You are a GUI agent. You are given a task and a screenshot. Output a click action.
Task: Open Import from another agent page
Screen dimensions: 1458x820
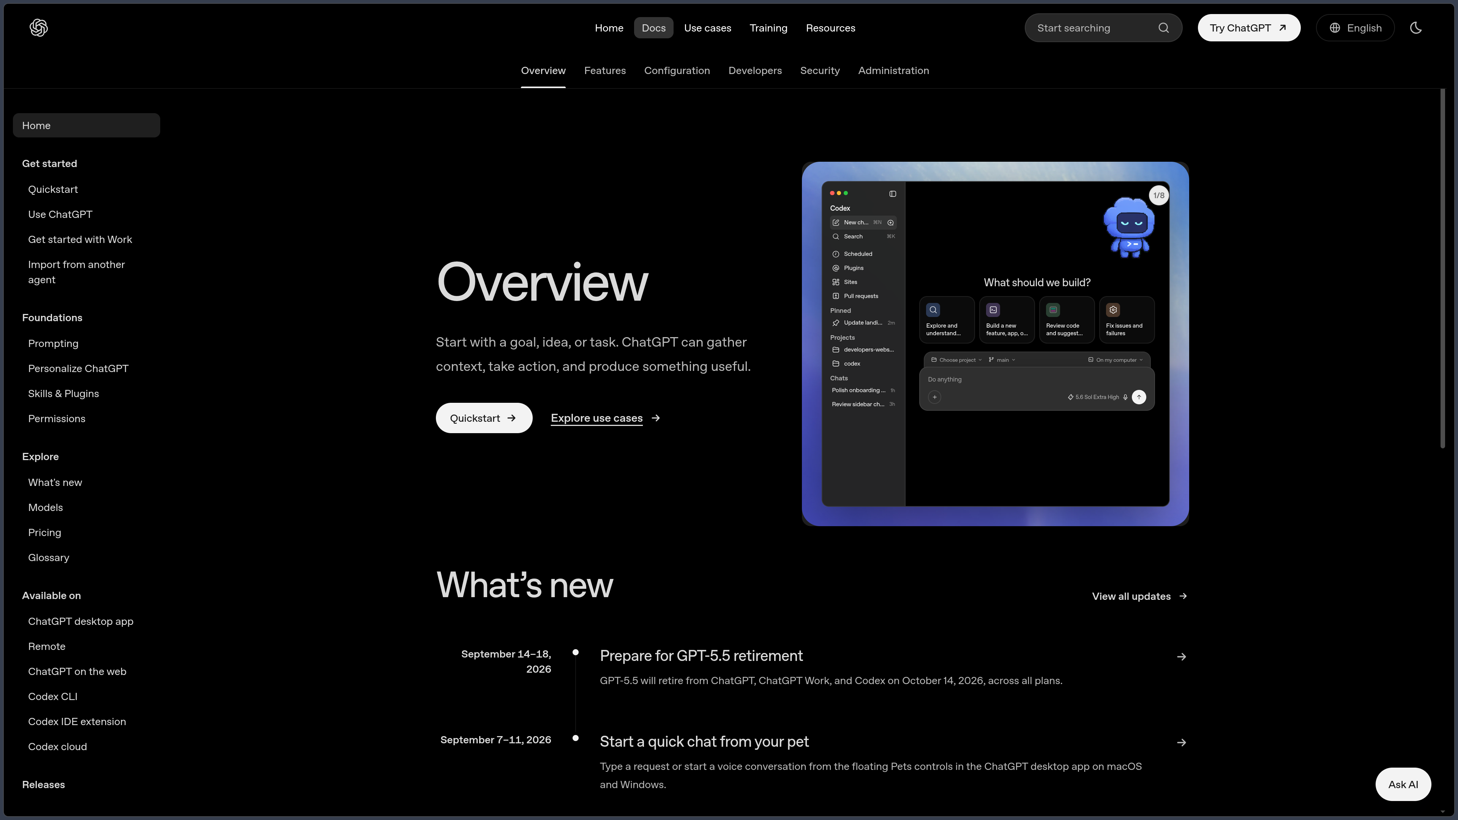76,272
